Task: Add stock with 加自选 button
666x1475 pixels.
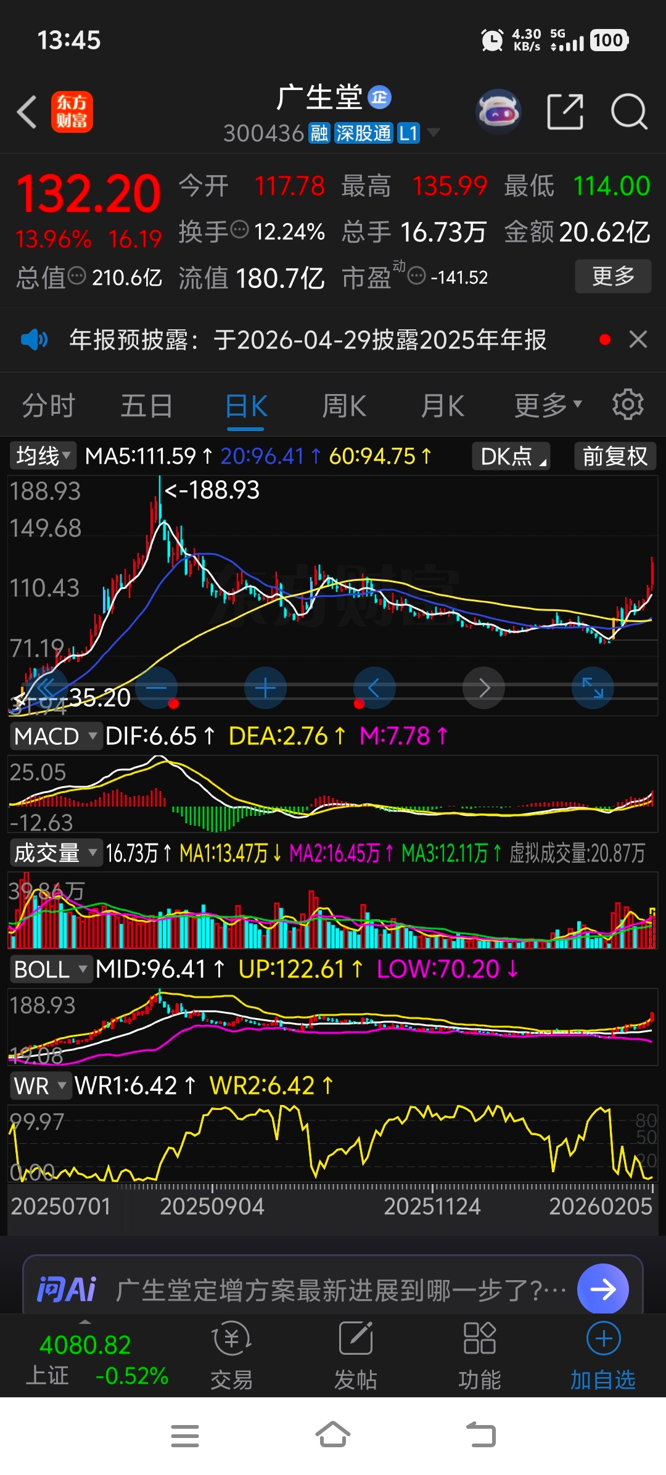Action: tap(603, 1356)
